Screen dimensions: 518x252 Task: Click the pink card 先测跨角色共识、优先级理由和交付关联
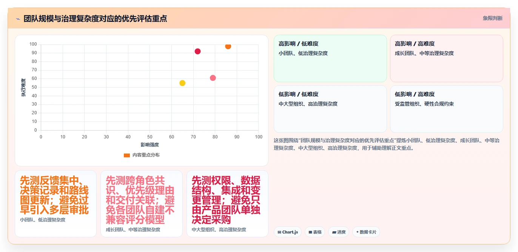pos(142,204)
